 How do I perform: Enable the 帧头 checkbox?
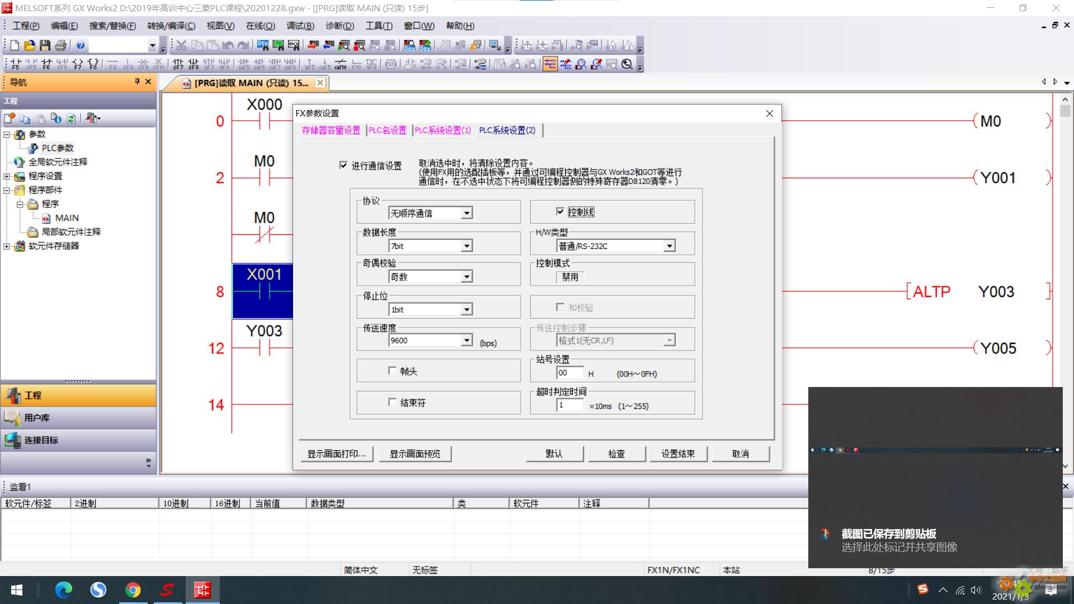[392, 371]
